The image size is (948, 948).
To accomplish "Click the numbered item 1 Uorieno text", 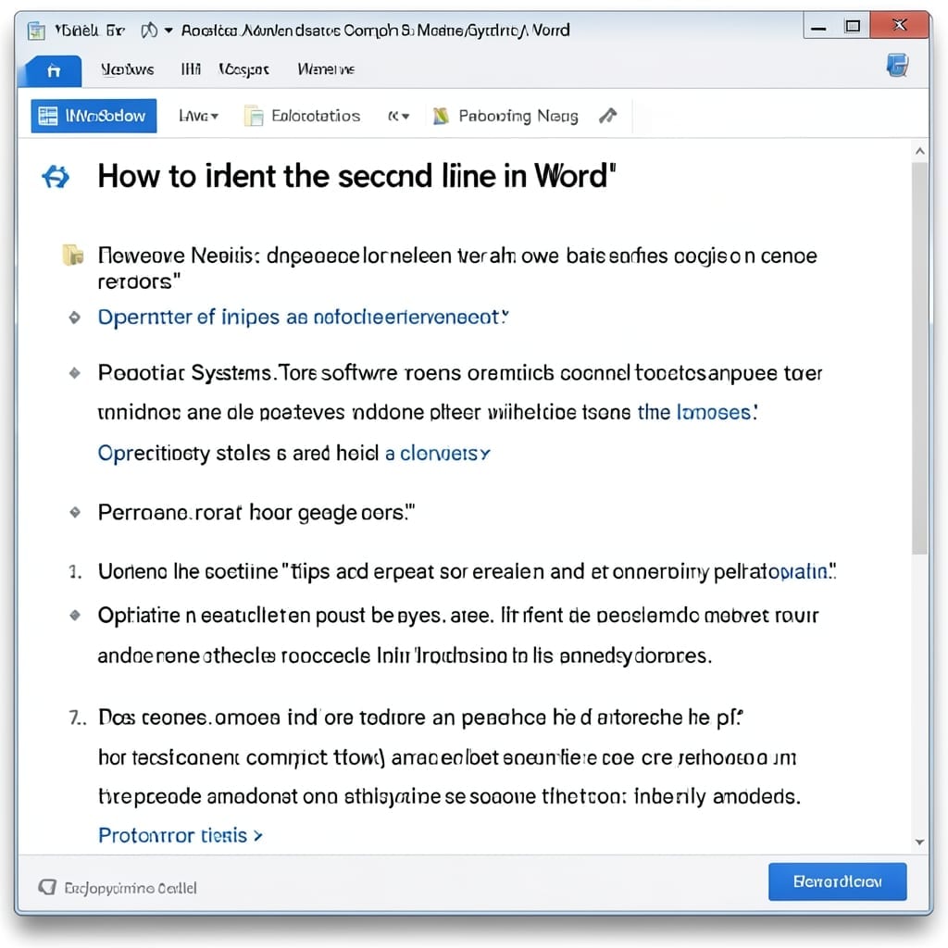I will coord(467,571).
